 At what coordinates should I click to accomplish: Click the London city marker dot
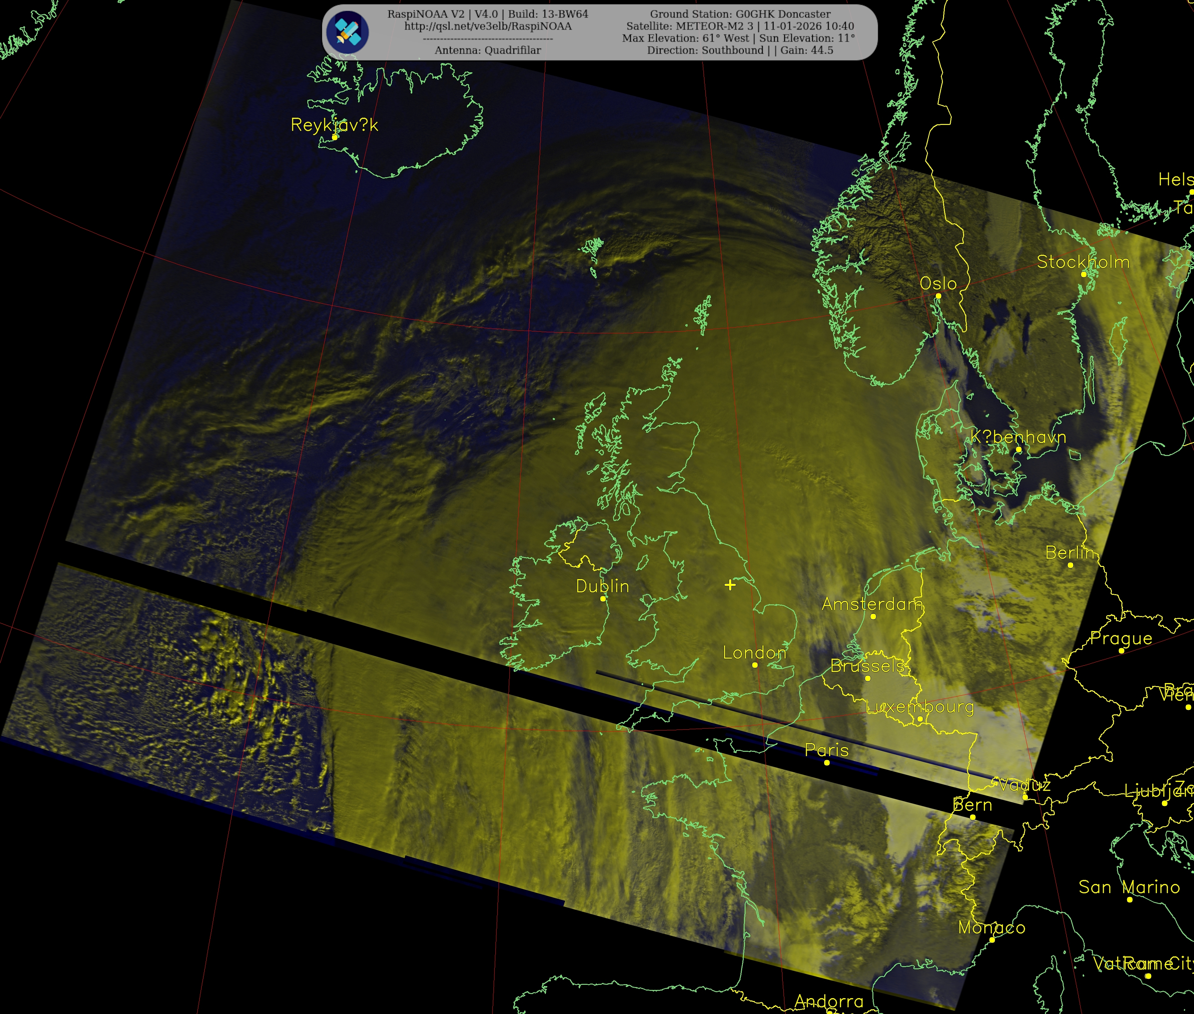click(755, 665)
